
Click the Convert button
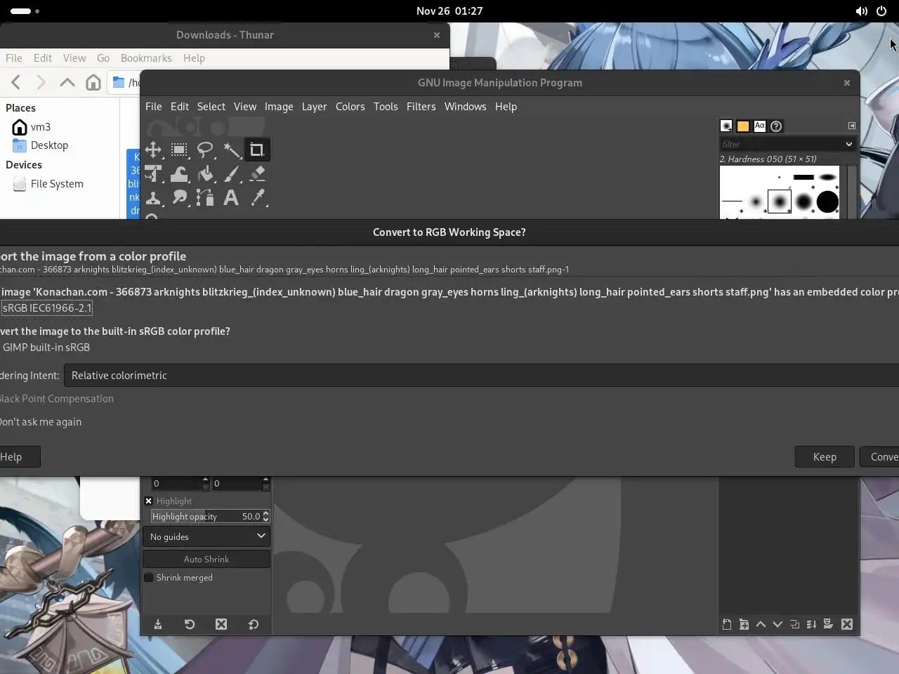[879, 457]
